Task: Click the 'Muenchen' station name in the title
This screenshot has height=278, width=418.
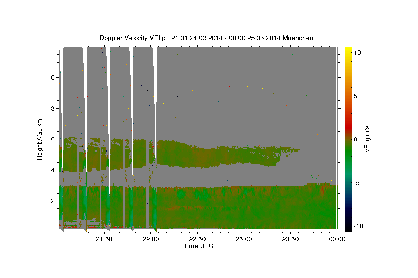Action: tap(299, 38)
